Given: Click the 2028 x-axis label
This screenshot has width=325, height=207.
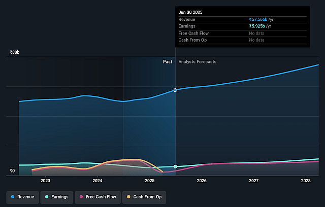Looking at the screenshot, I should [306, 181].
